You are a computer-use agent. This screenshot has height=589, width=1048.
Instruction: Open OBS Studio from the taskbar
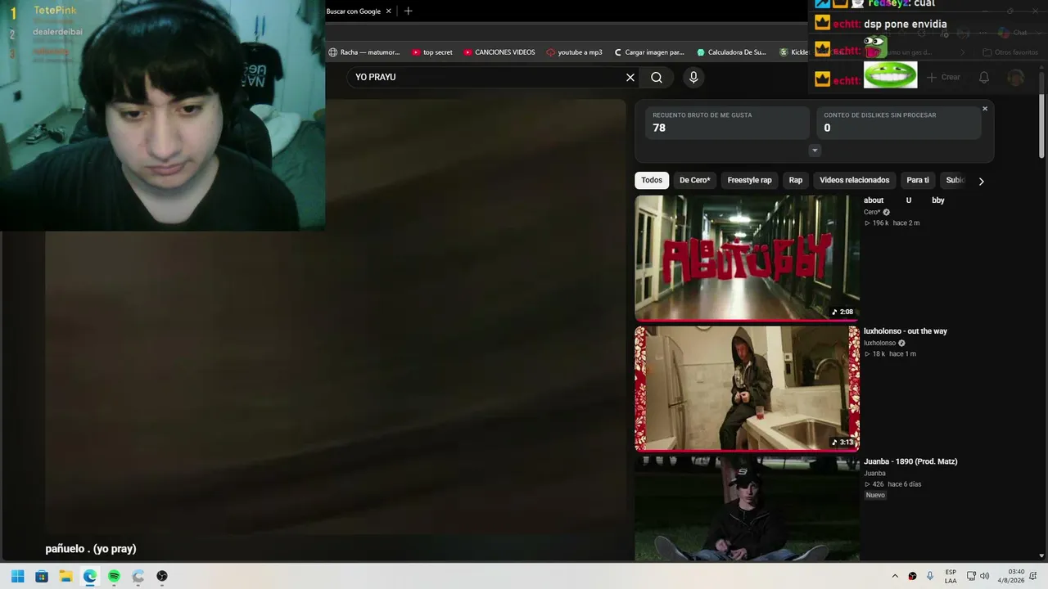tap(162, 576)
